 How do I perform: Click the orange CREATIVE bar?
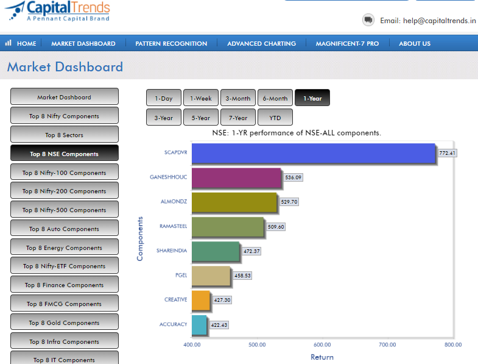201,301
